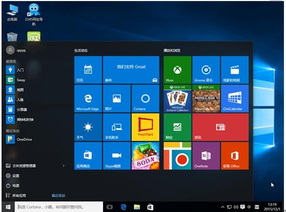Select 2345 navigation desktop shortcut
The width and height of the screenshot is (286, 212).
click(34, 15)
